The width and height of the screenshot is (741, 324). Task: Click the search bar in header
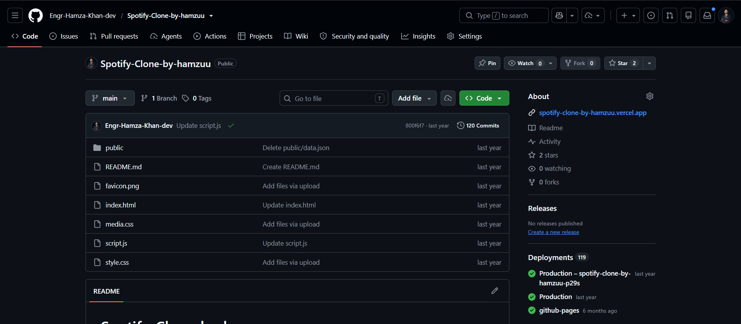pyautogui.click(x=504, y=16)
